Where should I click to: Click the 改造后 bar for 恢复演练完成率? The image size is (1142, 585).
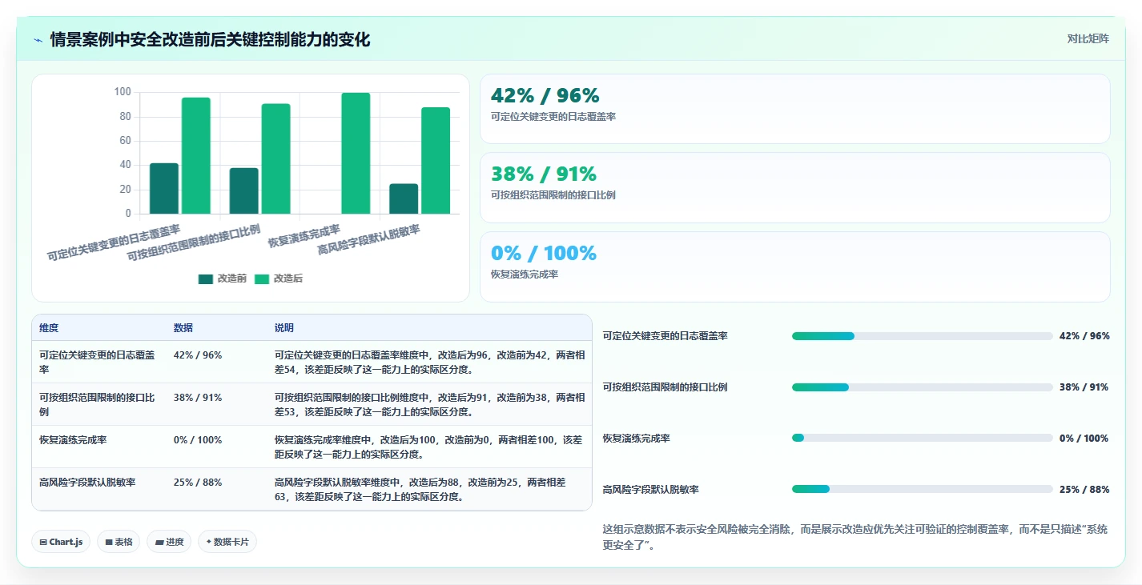[356, 154]
